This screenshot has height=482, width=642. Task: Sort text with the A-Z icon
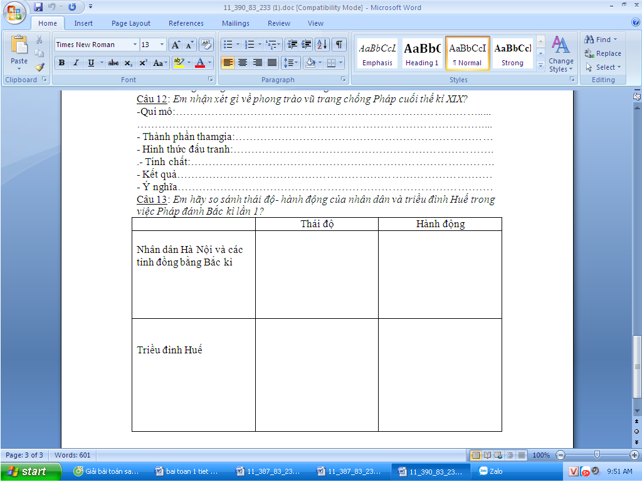click(x=322, y=45)
